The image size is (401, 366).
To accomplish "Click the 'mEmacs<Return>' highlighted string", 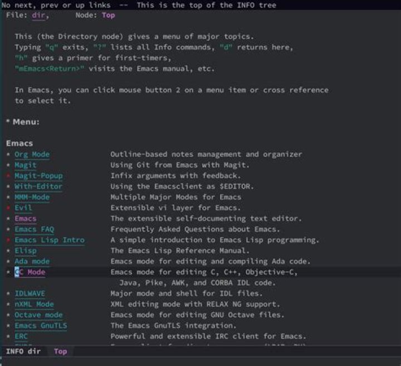I will [50, 69].
